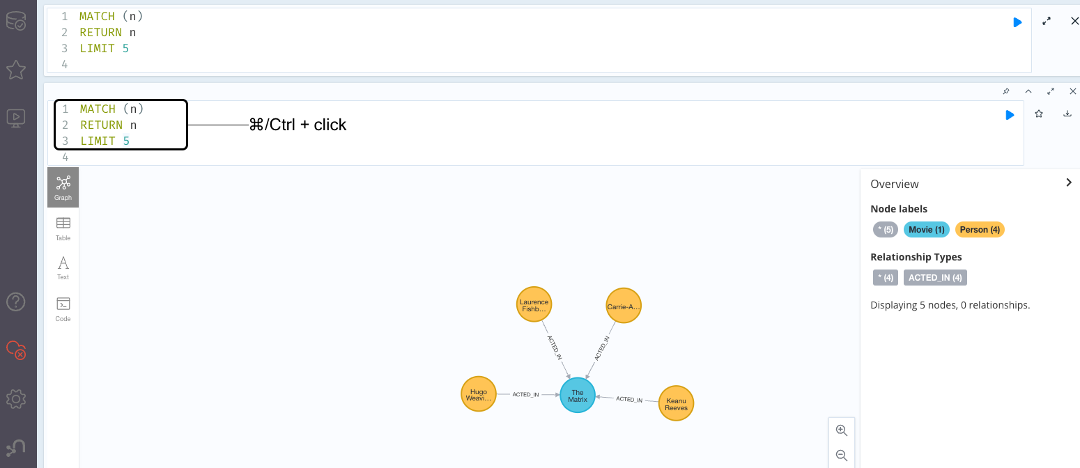
Task: Download the result with export icon
Action: (x=1067, y=114)
